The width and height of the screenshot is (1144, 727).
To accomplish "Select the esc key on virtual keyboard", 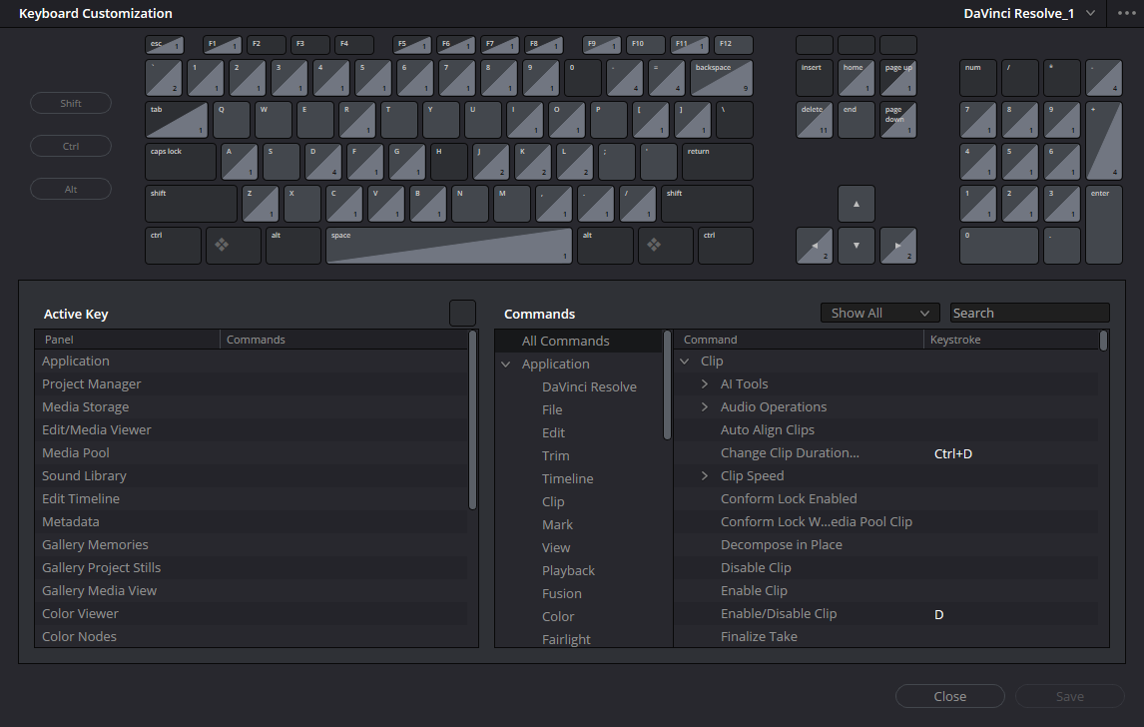I will pos(165,45).
